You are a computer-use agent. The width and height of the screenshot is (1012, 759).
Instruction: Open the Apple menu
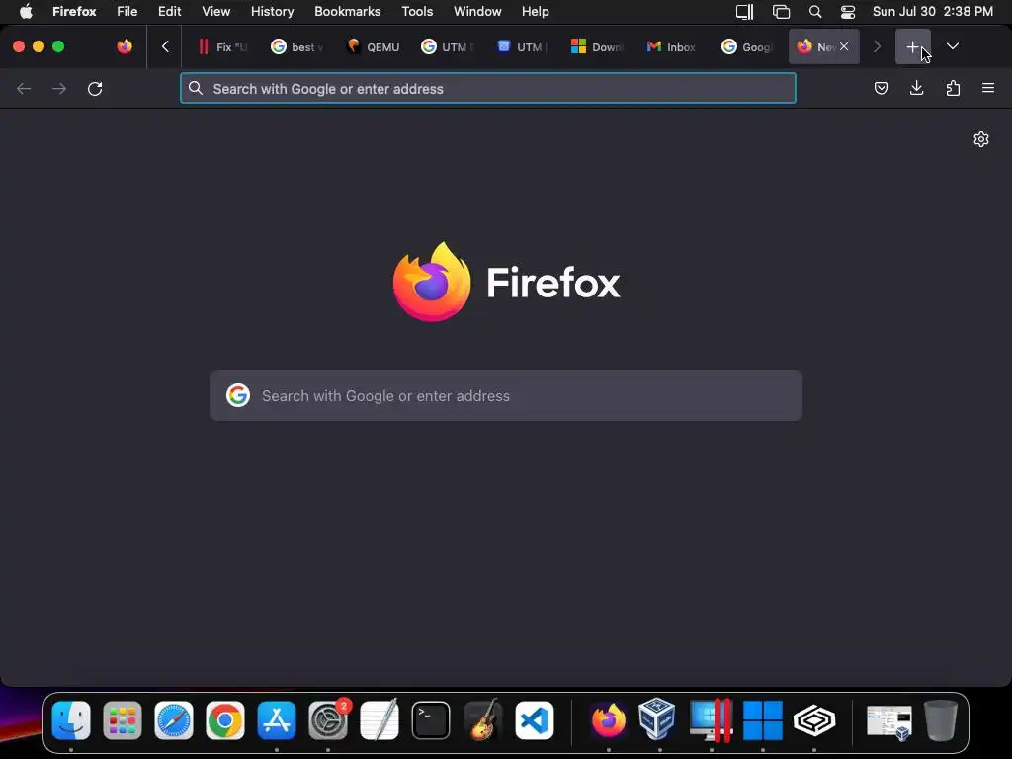(26, 12)
